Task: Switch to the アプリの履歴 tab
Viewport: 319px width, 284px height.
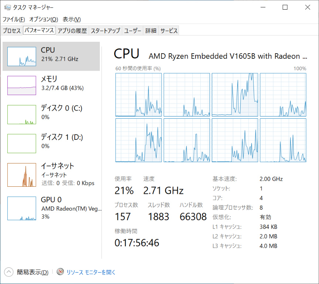Action: pos(72,31)
